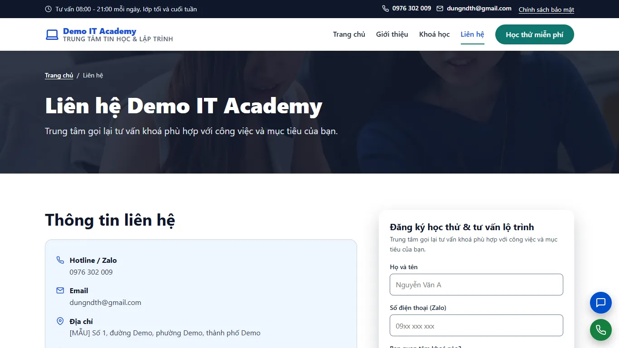This screenshot has height=348, width=619.
Task: Click the clock icon in the top bar
Action: pos(48,9)
